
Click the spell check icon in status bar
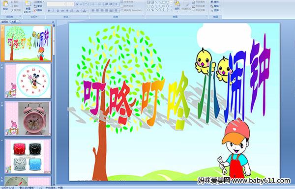click(41, 188)
